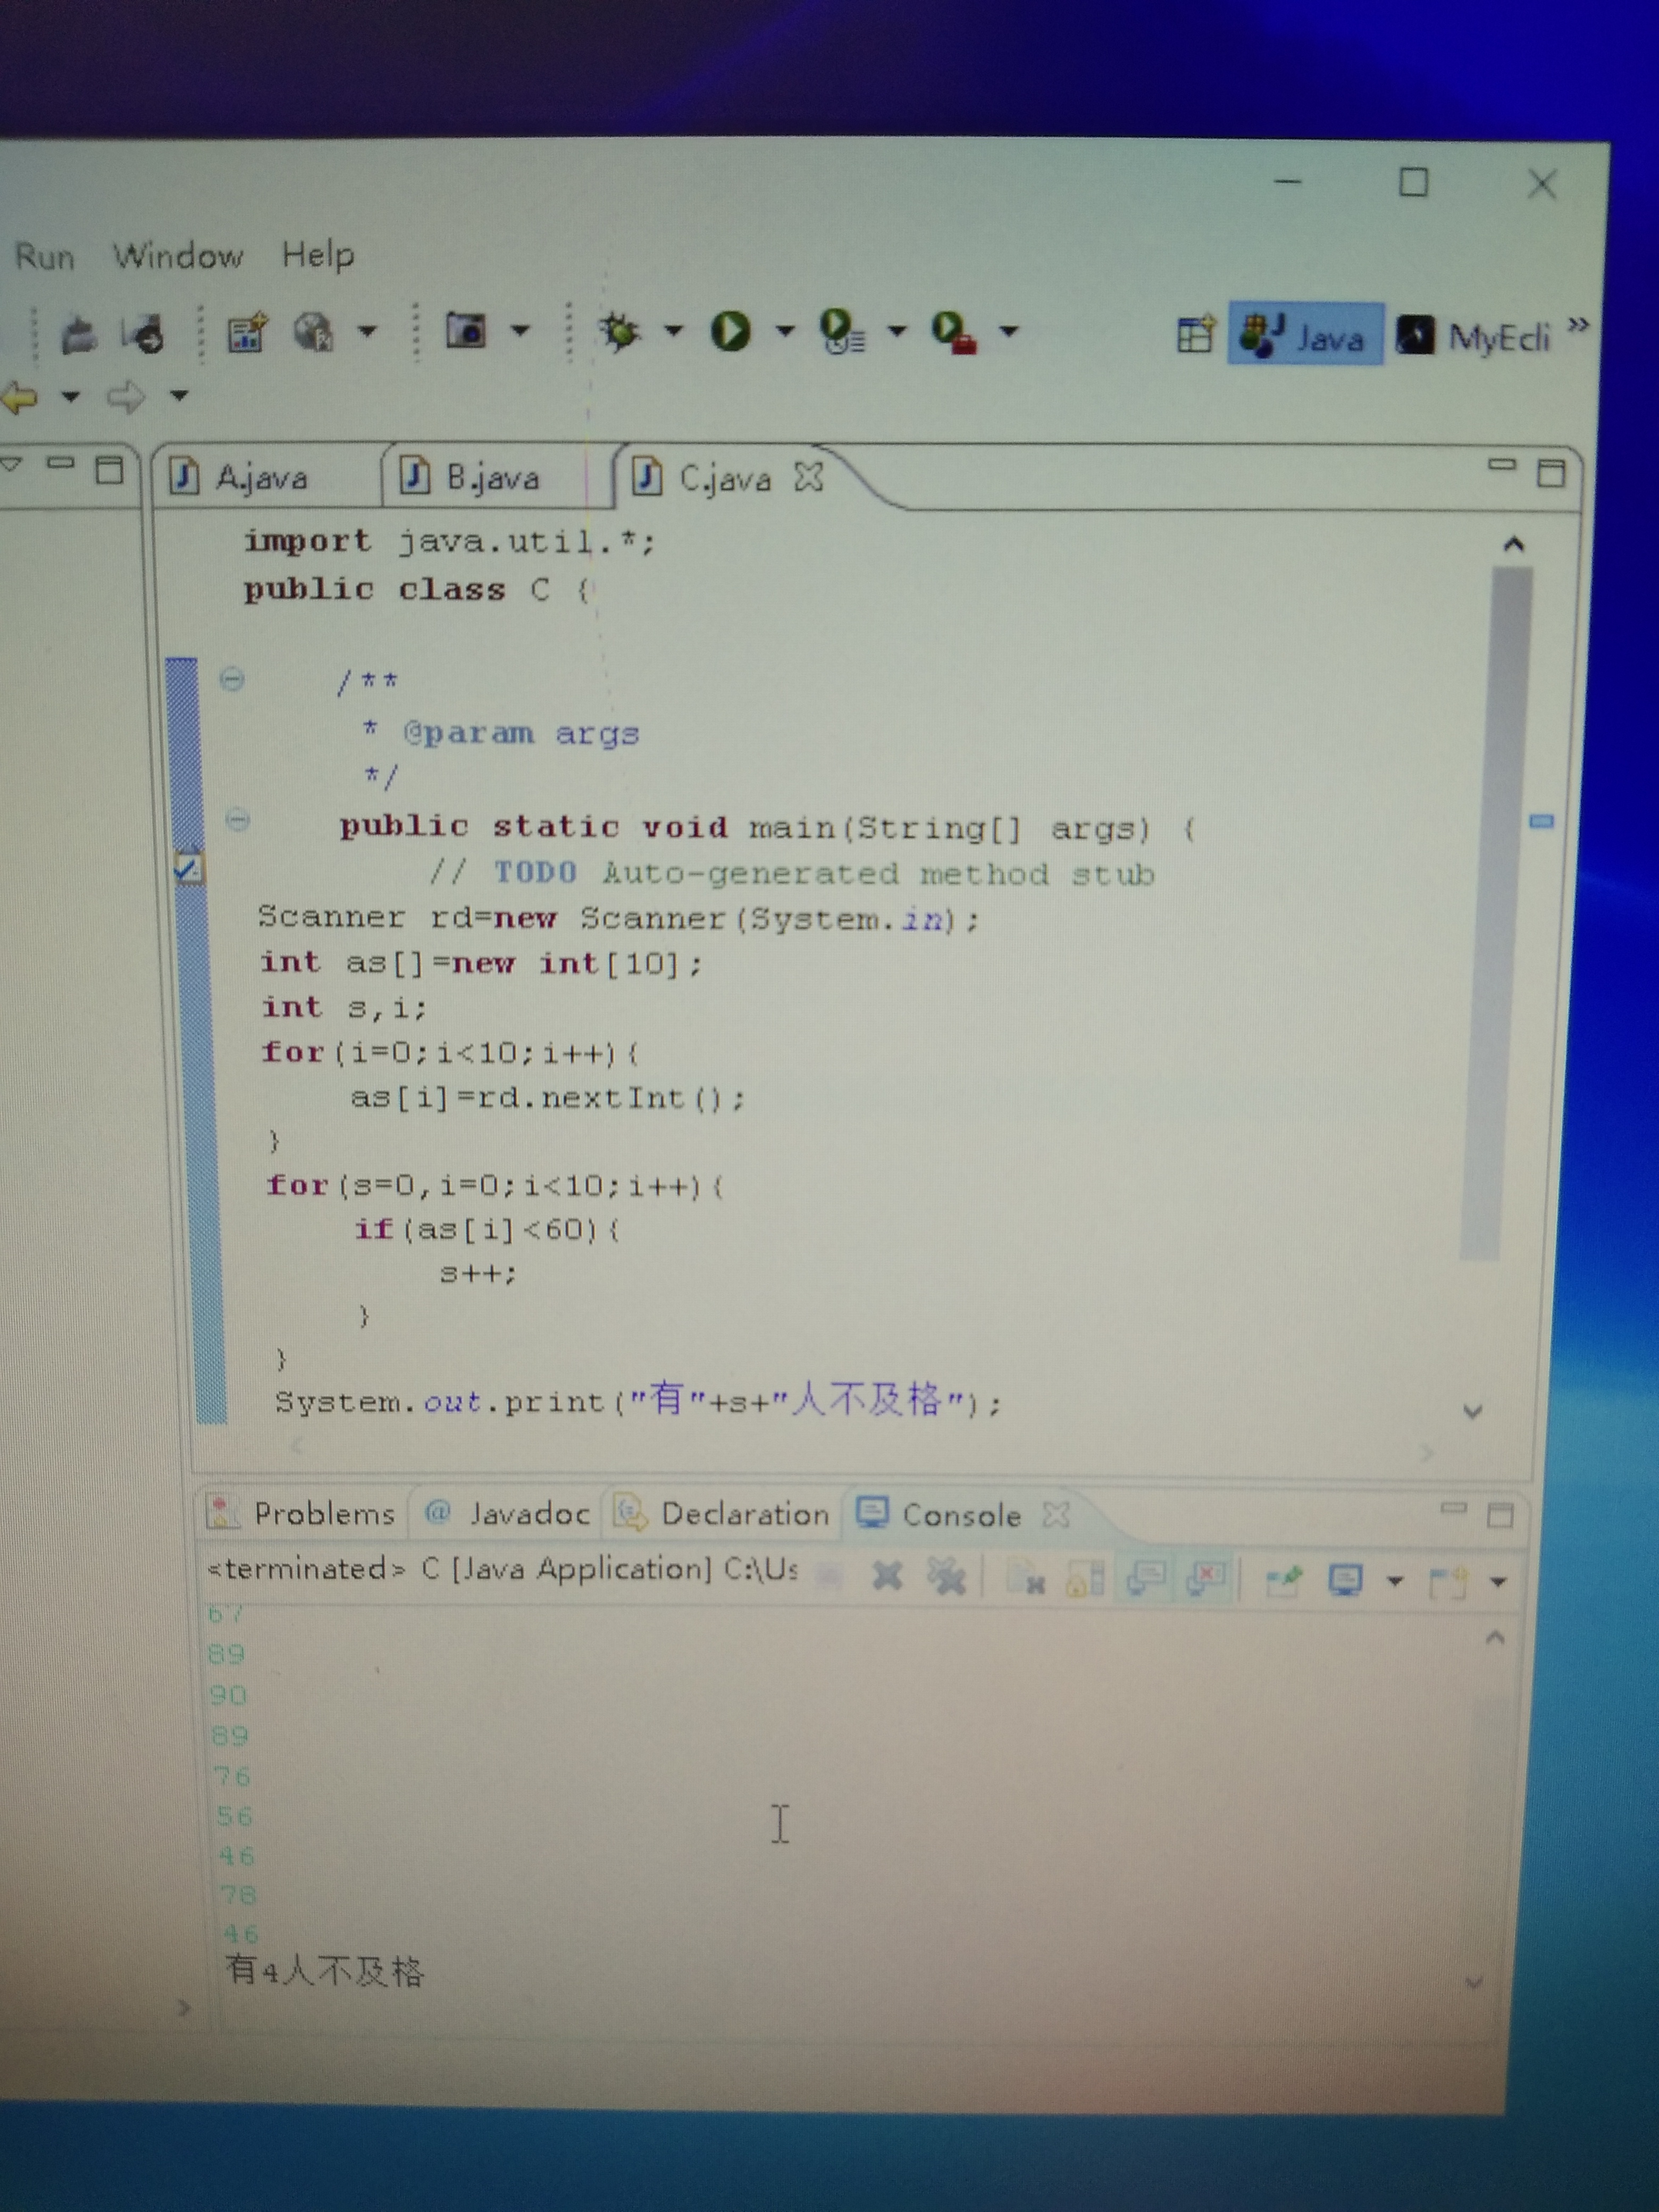
Task: Click the Open Perspective icon
Action: click(1195, 335)
